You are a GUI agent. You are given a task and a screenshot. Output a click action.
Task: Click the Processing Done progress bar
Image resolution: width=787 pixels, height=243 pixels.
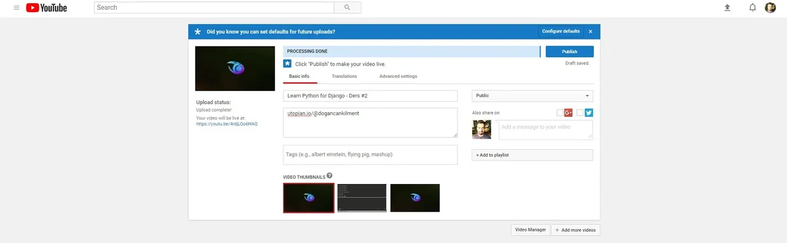tap(411, 52)
